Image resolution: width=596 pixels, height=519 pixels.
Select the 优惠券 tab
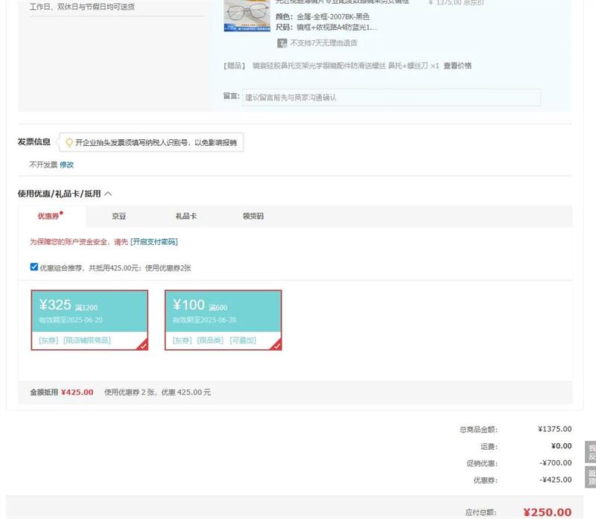[48, 217]
